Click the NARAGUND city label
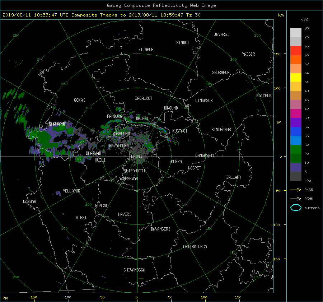Image resolution: width=323 pixels, height=302 pixels. 121,134
